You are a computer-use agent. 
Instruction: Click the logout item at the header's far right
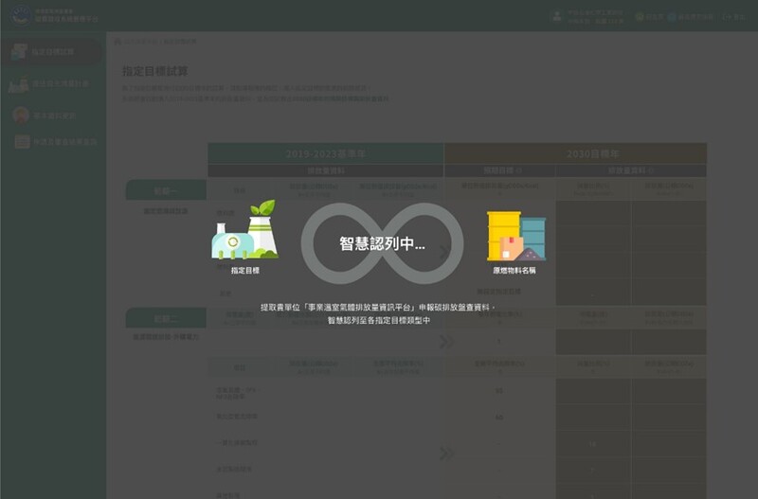(x=731, y=17)
